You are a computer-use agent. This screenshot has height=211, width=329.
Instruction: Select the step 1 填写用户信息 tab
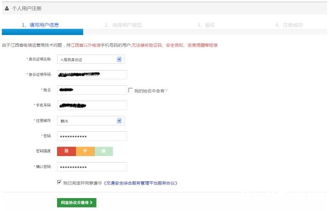[40, 25]
